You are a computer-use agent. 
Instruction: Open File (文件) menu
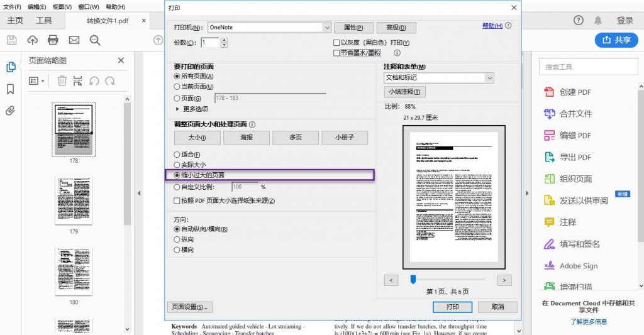[13, 7]
